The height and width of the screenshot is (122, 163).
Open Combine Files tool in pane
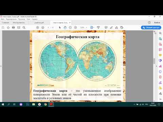(x=160, y=61)
